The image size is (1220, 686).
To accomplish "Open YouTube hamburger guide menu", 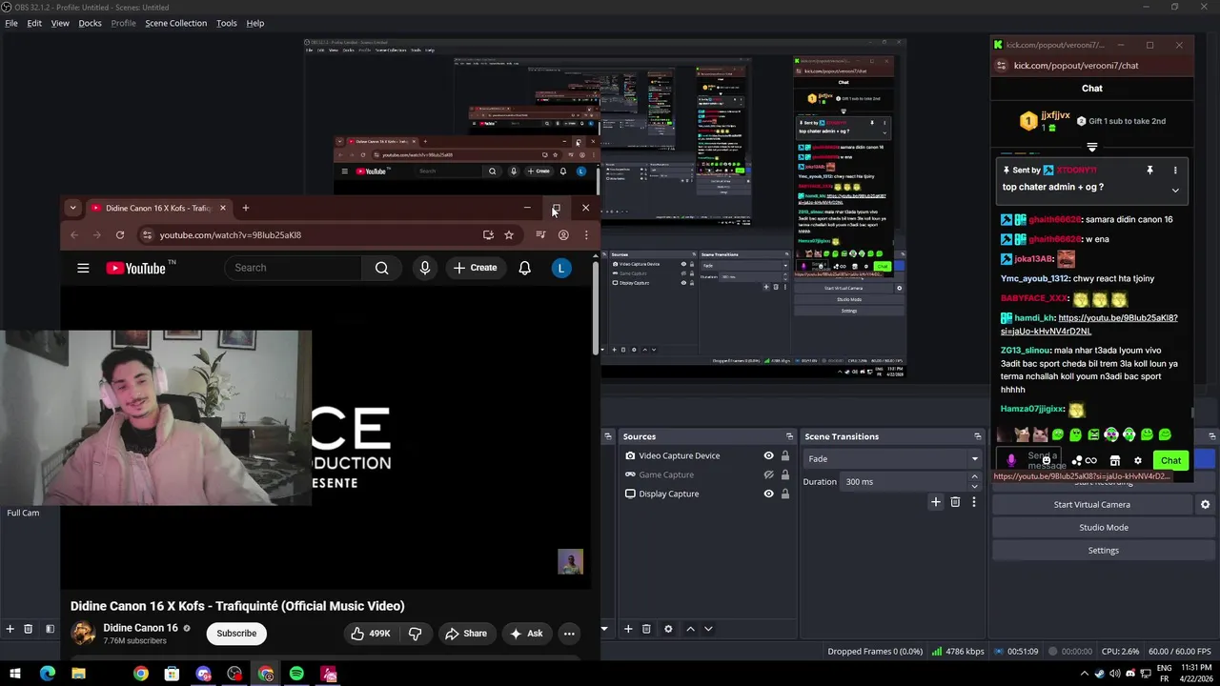I will click(83, 269).
